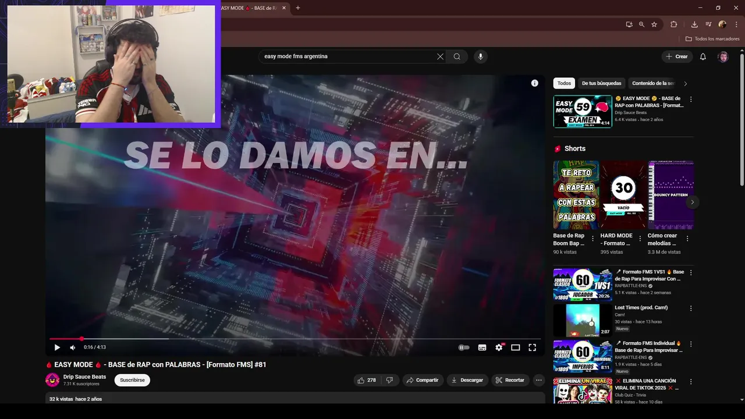Image resolution: width=745 pixels, height=419 pixels.
Task: Open video settings gear
Action: click(x=499, y=347)
